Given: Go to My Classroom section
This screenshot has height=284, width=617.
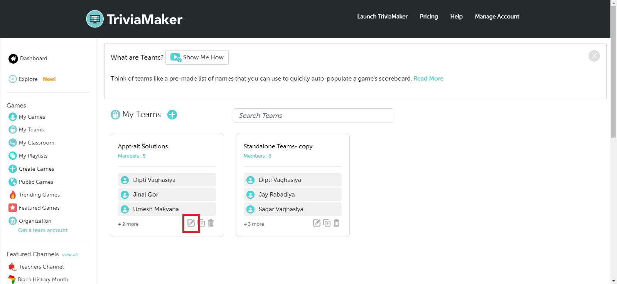Looking at the screenshot, I should click(36, 143).
